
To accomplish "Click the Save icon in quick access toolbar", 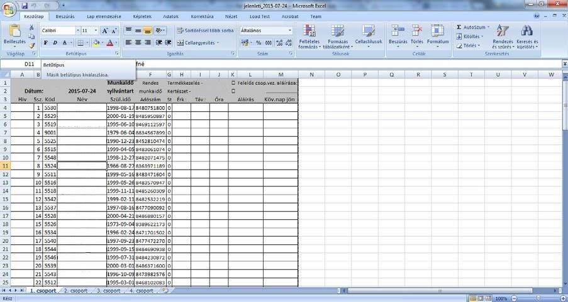I will [24, 5].
